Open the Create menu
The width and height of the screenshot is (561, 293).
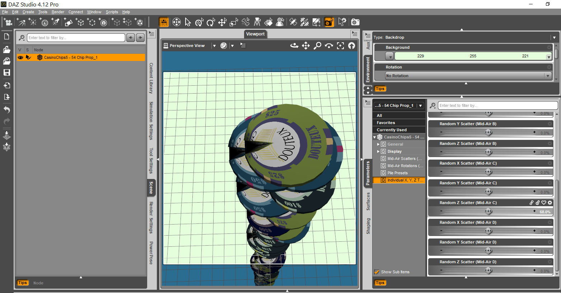tap(28, 12)
